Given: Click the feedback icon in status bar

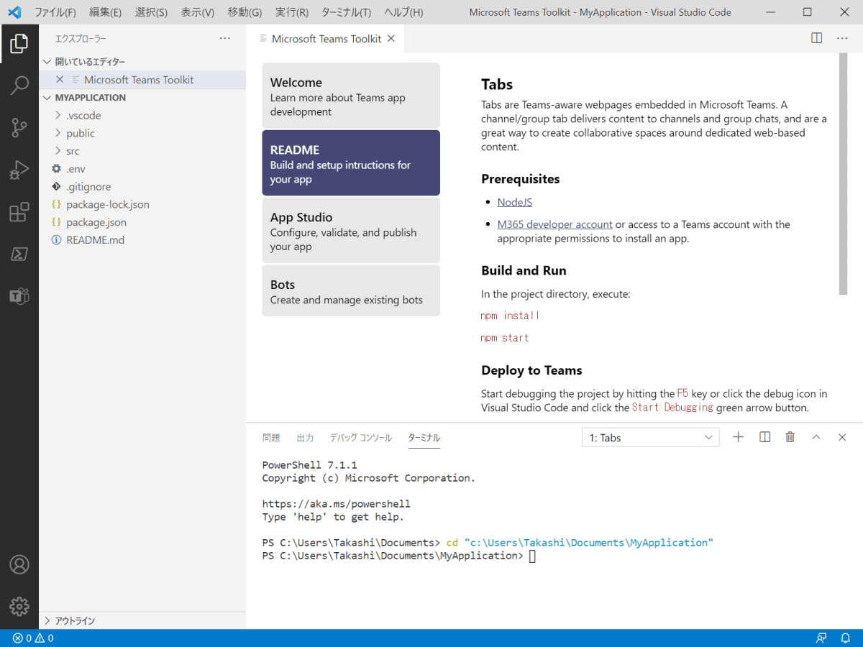Looking at the screenshot, I should click(x=821, y=638).
